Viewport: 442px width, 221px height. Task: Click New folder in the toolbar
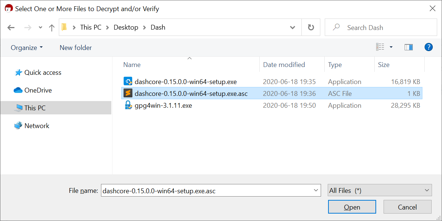[x=75, y=47]
